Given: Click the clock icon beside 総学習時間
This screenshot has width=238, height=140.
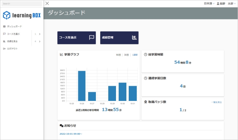Looking at the screenshot, I should [145, 54].
